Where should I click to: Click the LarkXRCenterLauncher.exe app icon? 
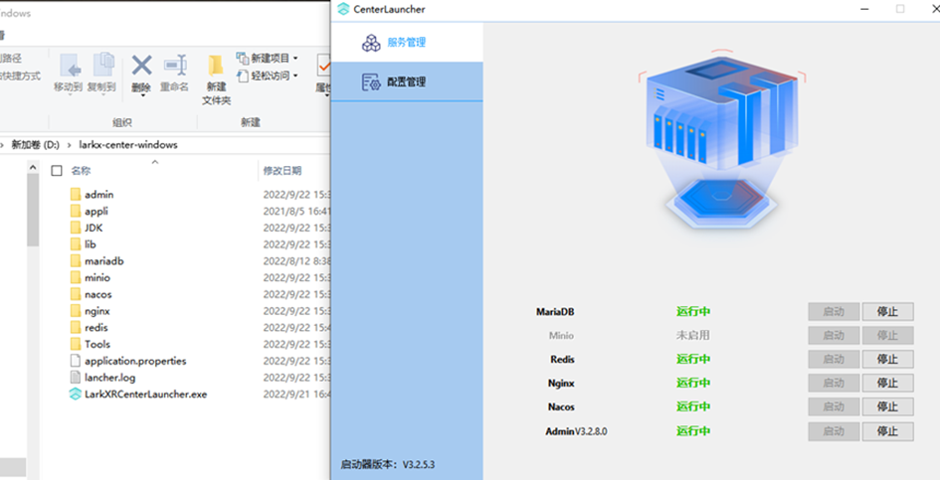tap(75, 395)
